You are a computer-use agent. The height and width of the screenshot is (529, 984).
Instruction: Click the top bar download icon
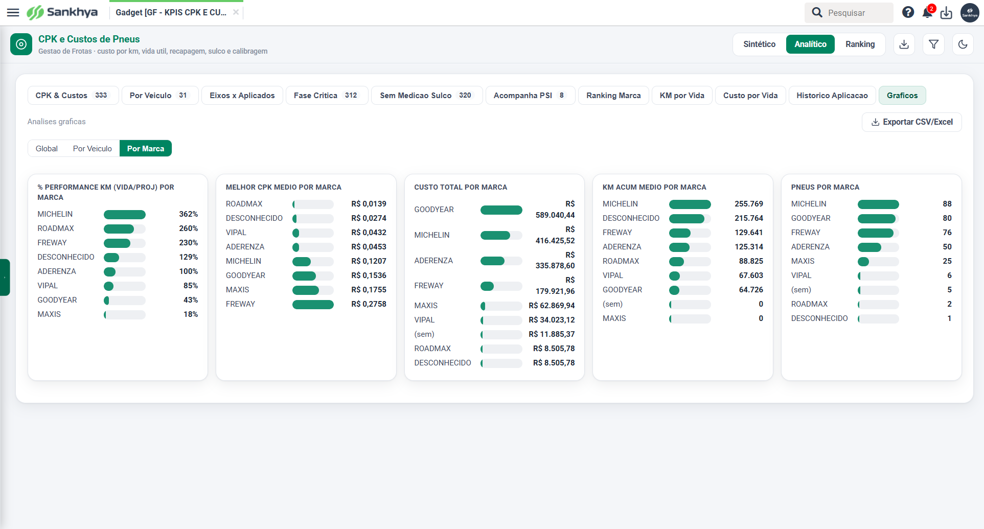pyautogui.click(x=946, y=13)
